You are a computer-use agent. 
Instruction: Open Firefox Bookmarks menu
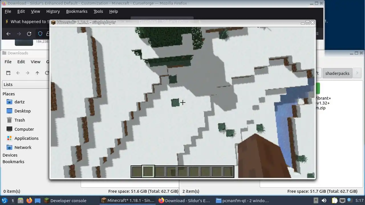(x=77, y=11)
